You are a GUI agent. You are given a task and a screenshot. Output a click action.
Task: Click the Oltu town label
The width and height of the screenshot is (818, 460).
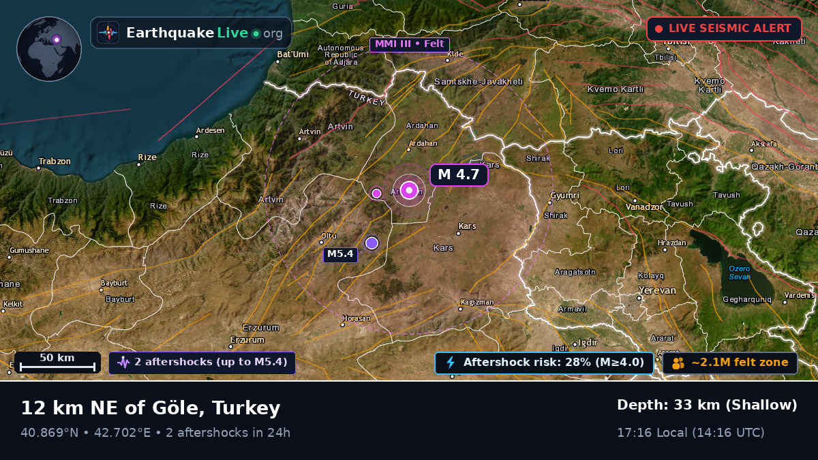click(328, 236)
